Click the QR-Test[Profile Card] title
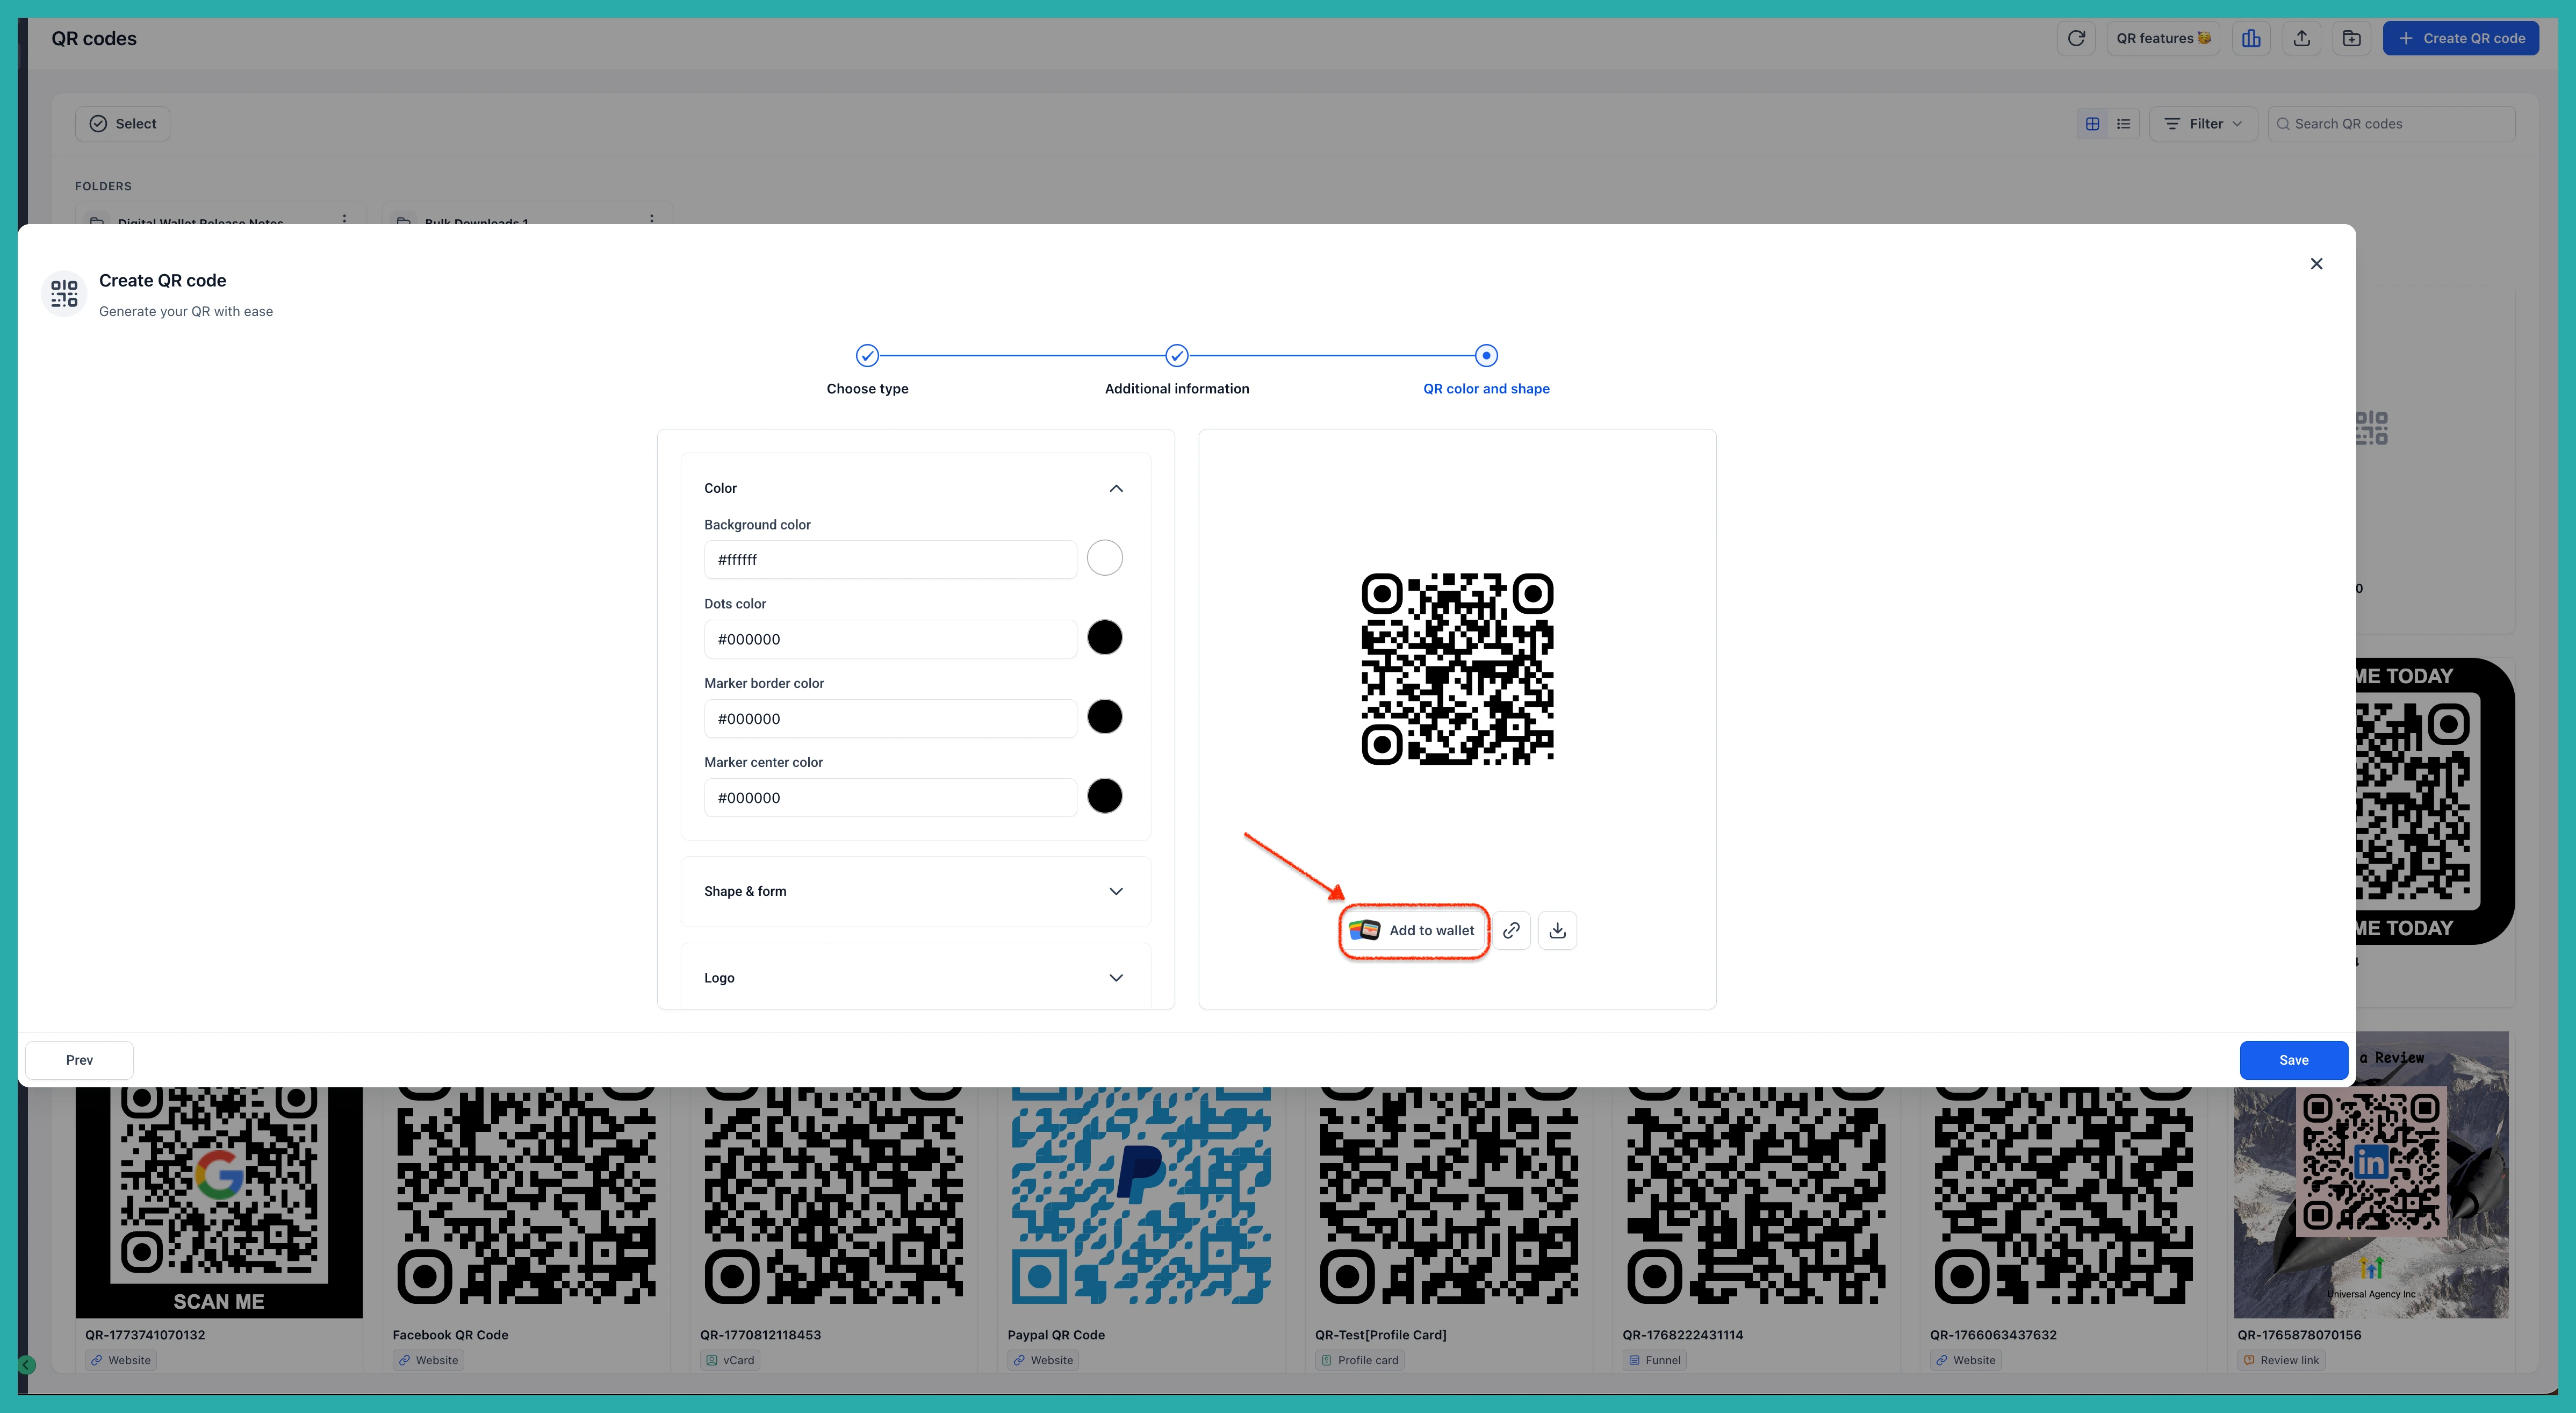Viewport: 2576px width, 1413px height. click(x=1380, y=1335)
